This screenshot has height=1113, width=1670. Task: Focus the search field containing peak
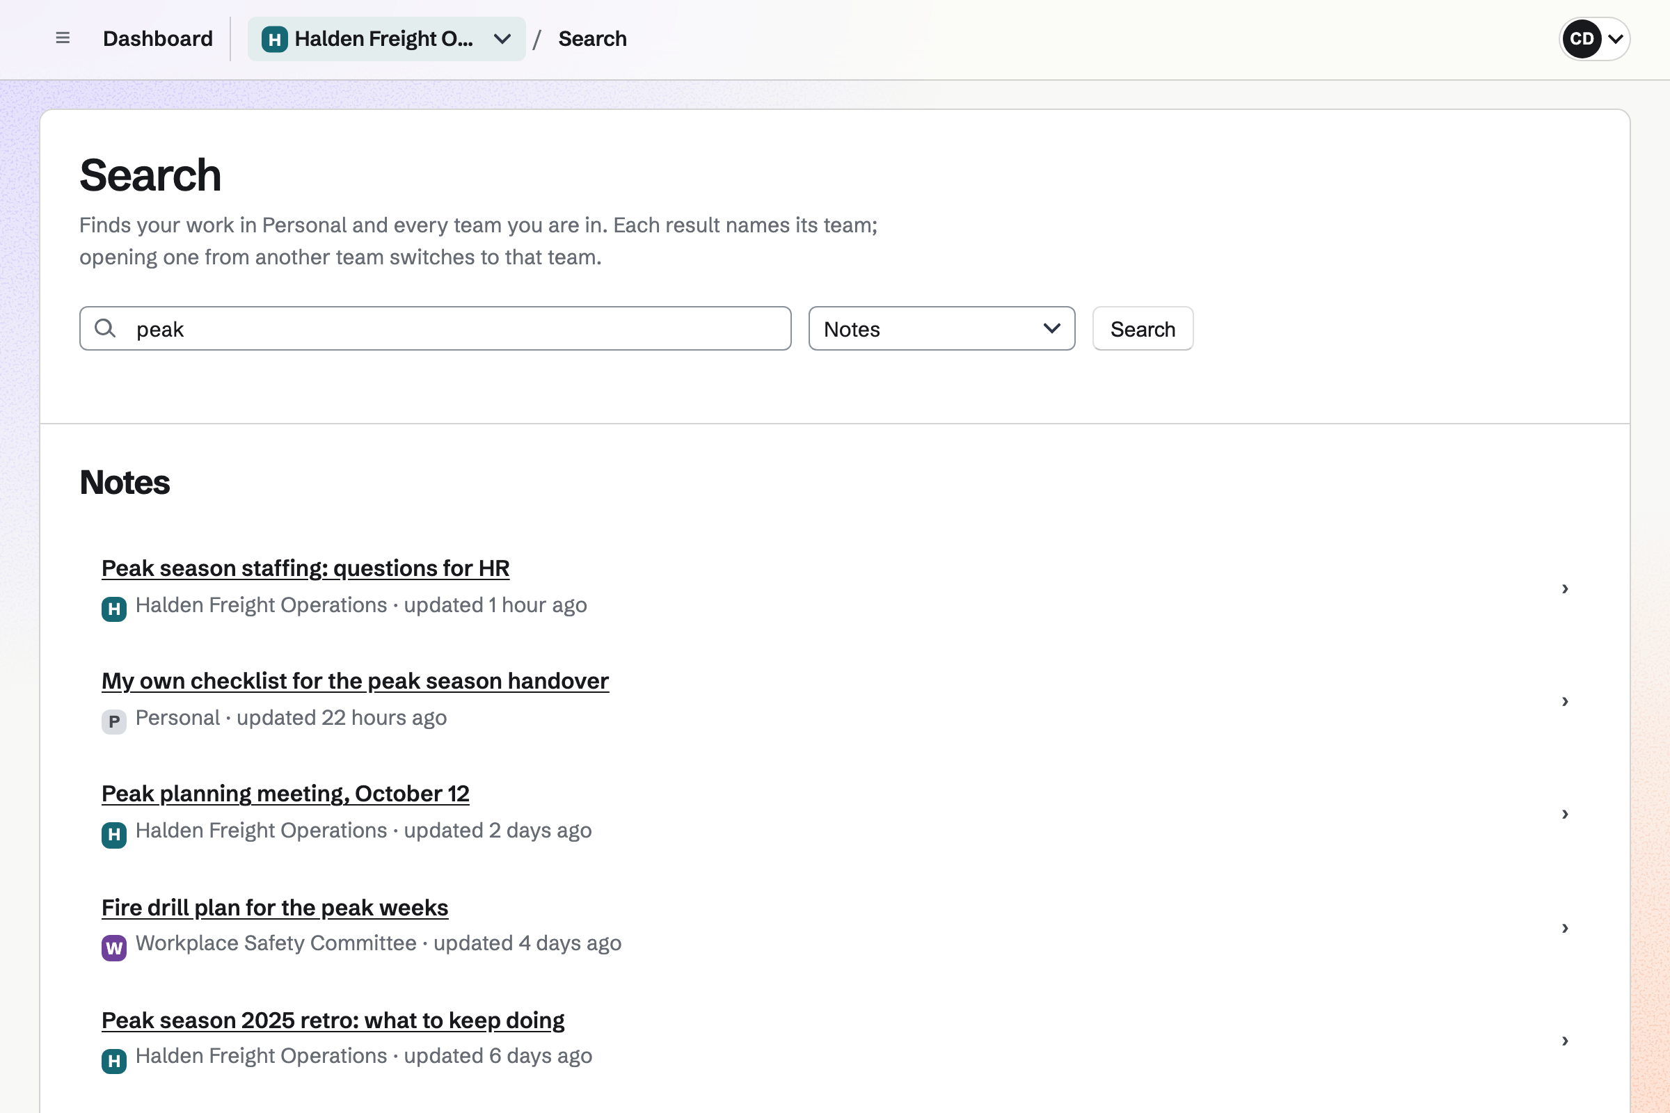point(436,328)
